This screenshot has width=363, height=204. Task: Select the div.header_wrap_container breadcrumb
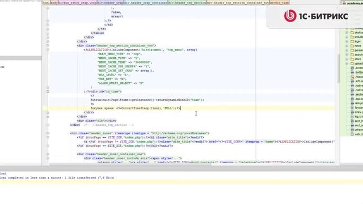click(x=146, y=3)
